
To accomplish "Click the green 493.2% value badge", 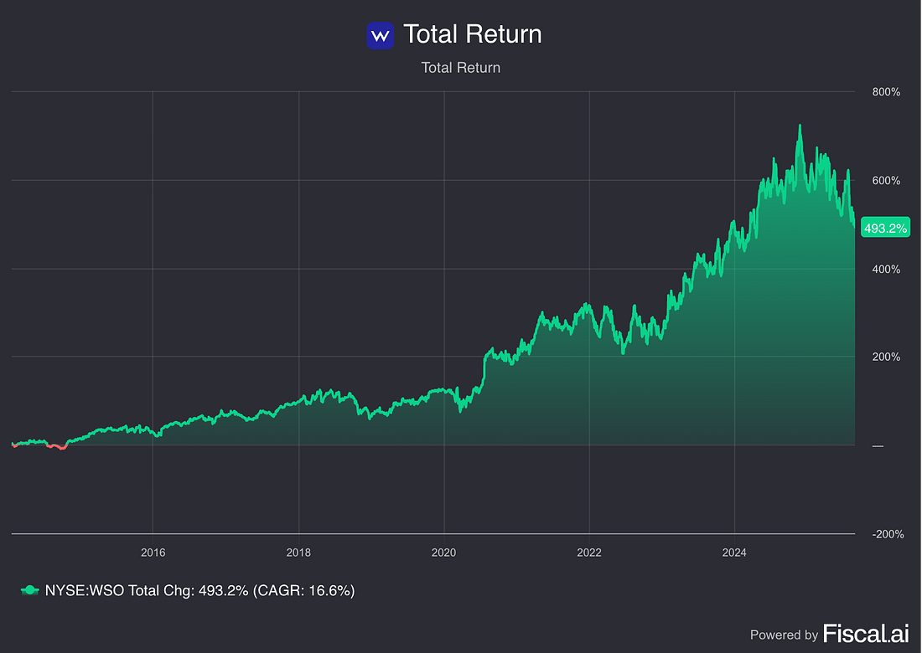I will (885, 228).
